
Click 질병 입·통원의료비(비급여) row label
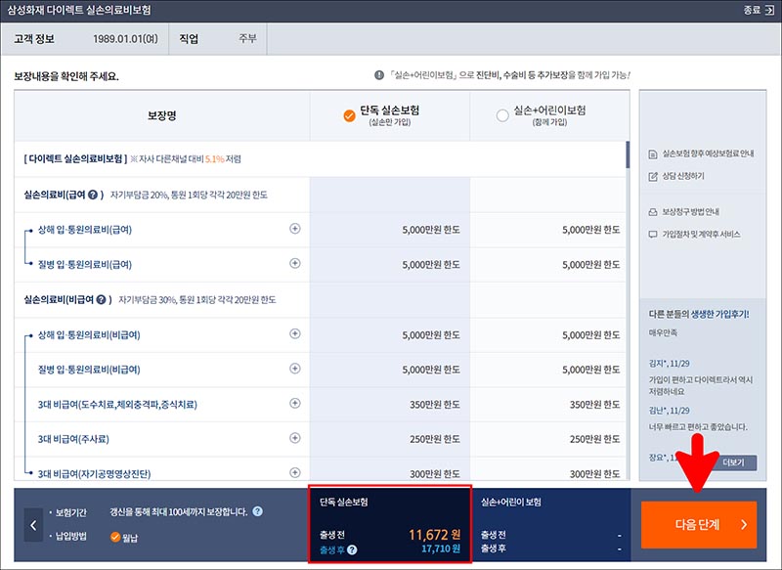[x=89, y=370]
